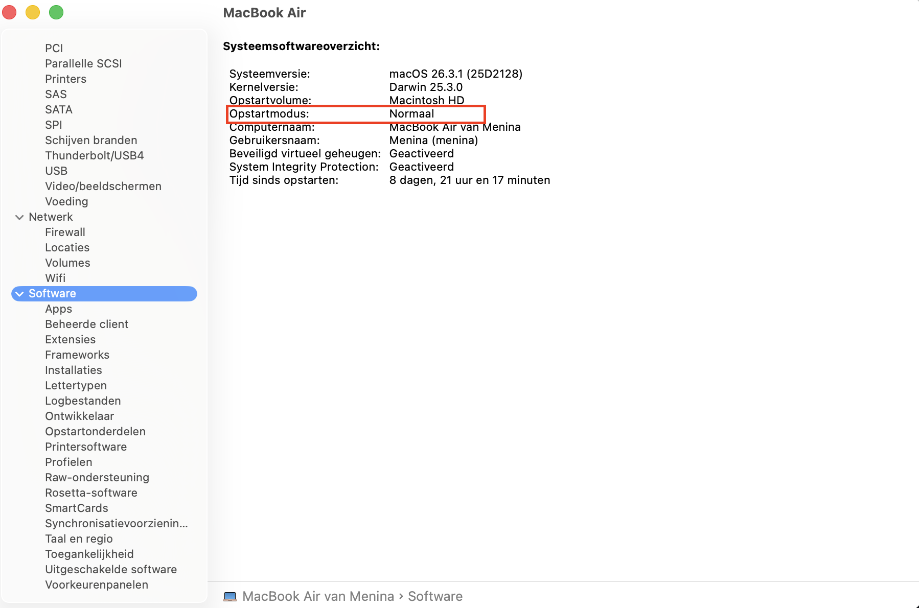Select Printers in the hardware list
919x608 pixels.
(x=65, y=79)
